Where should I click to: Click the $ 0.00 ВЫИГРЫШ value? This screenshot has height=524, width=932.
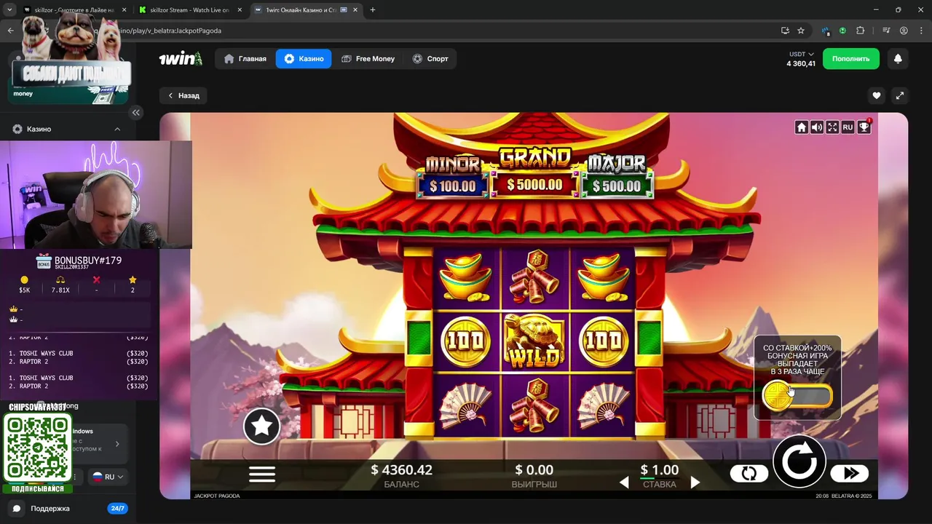point(534,470)
